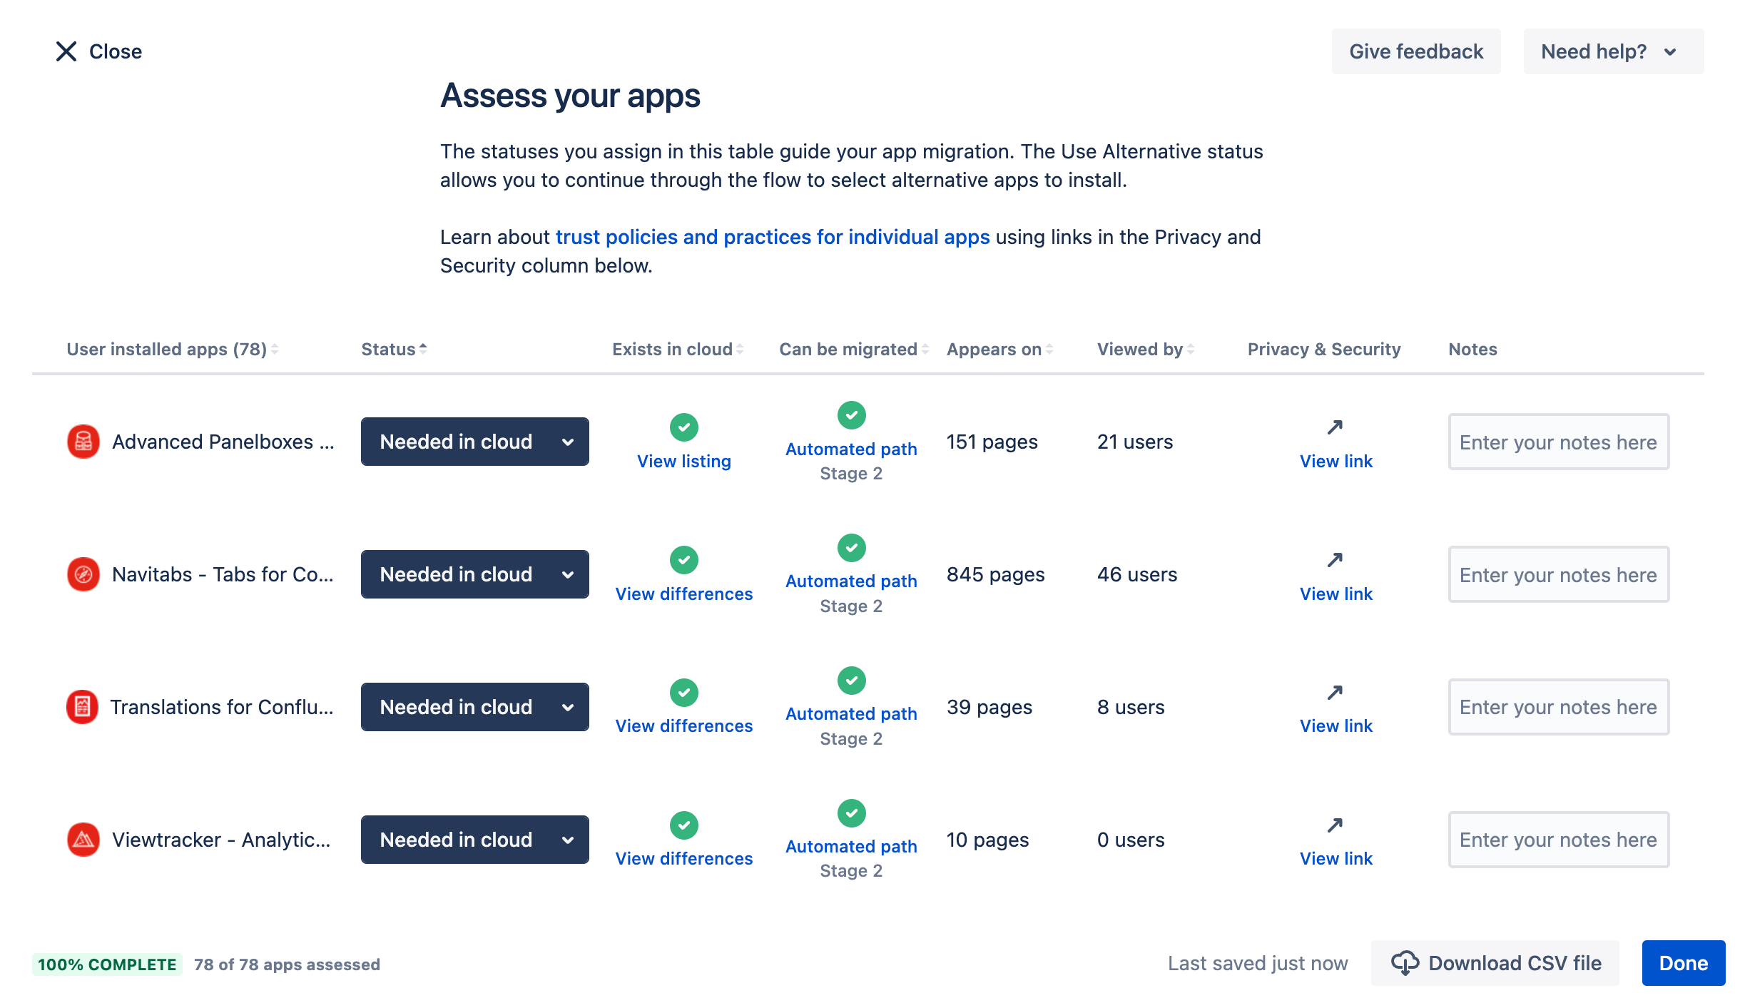Sort by the Exists in cloud header
Viewport: 1740px width, 1008px height.
tap(677, 349)
